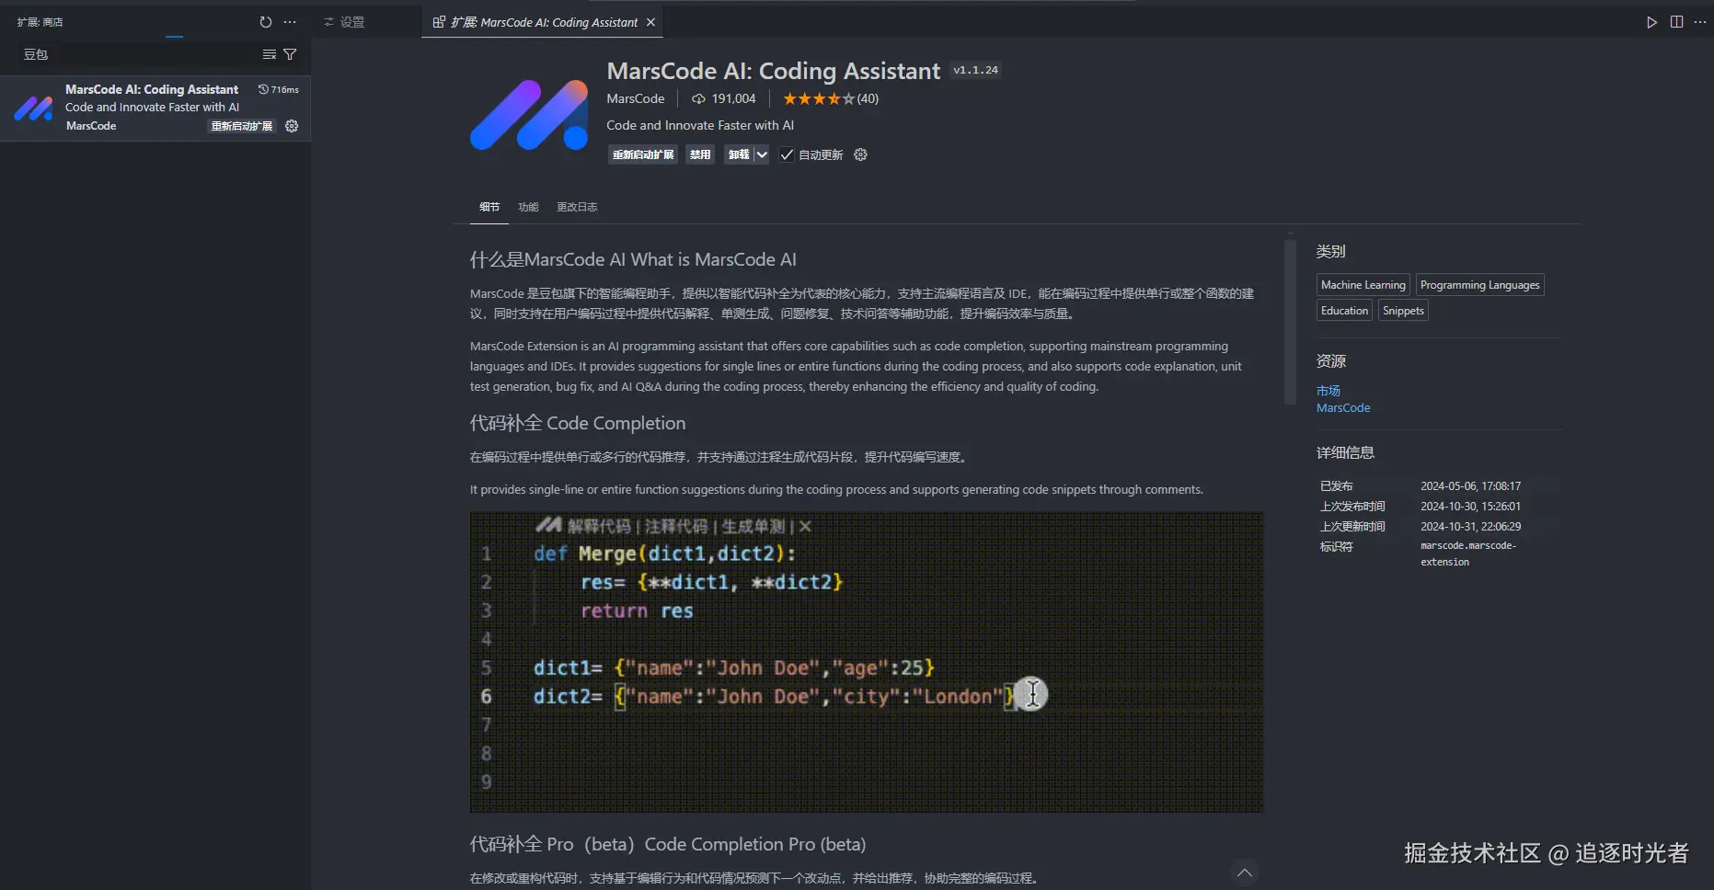Viewport: 1714px width, 890px height.
Task: Select MarsCode AI: Coding Assistant in the sidebar
Action: [155, 108]
